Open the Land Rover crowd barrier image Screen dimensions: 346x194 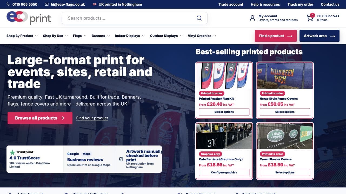[x=285, y=136]
